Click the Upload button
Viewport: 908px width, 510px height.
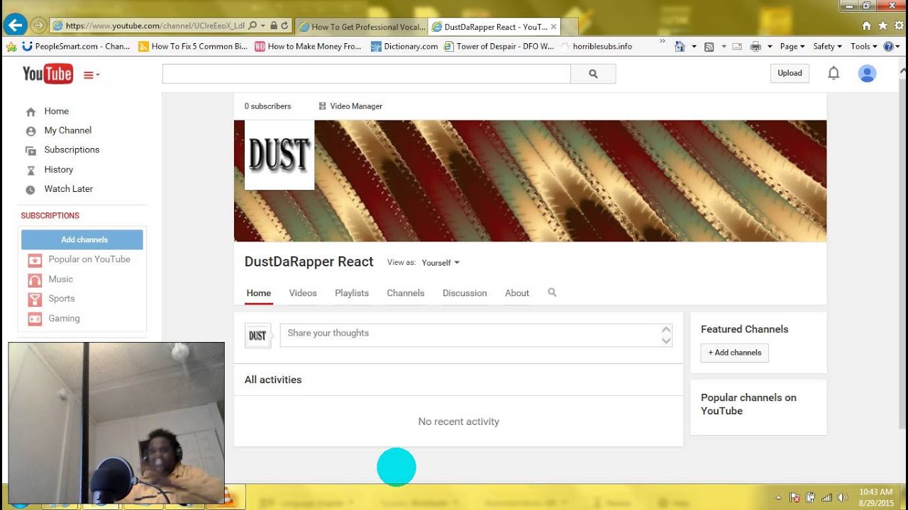[790, 73]
